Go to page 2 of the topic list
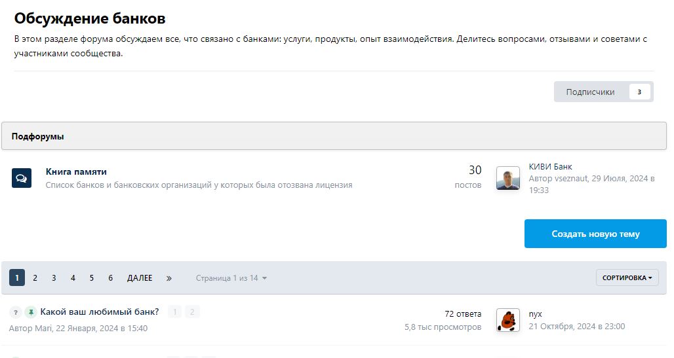Viewport: 674px width, 358px height. click(35, 278)
